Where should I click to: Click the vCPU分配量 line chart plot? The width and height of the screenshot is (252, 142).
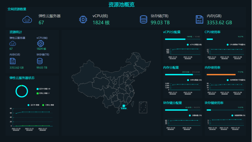(185, 51)
